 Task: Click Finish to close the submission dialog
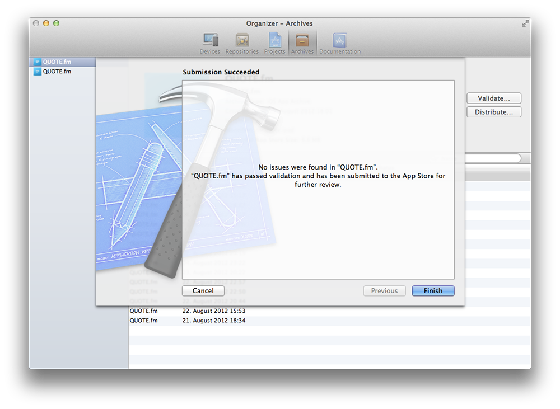point(433,290)
